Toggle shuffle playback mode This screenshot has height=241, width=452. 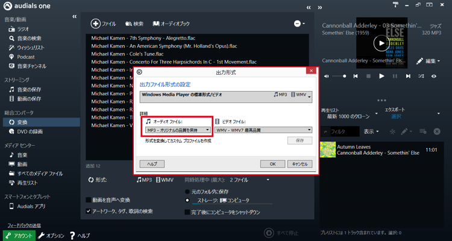pyautogui.click(x=421, y=77)
